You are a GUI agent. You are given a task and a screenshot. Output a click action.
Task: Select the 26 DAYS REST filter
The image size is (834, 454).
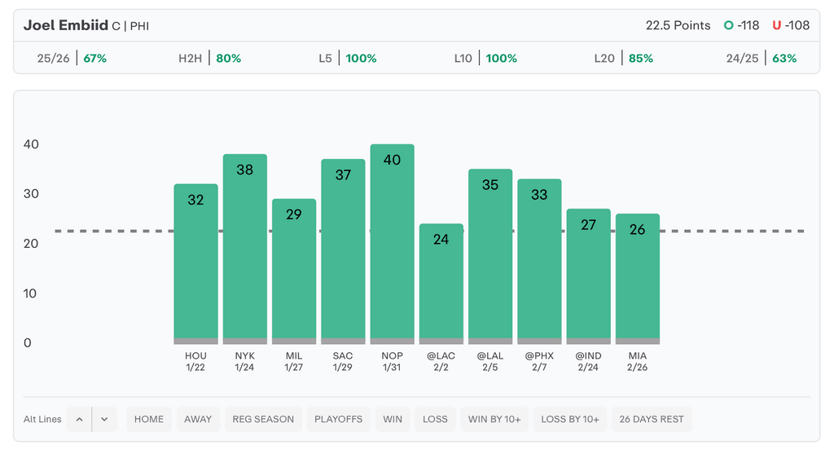pyautogui.click(x=652, y=419)
